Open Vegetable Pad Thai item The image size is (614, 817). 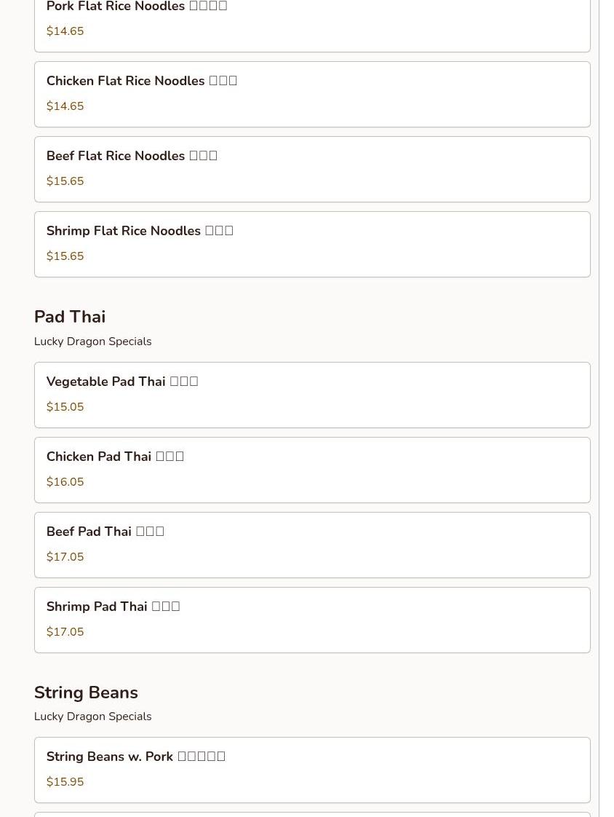click(x=312, y=395)
